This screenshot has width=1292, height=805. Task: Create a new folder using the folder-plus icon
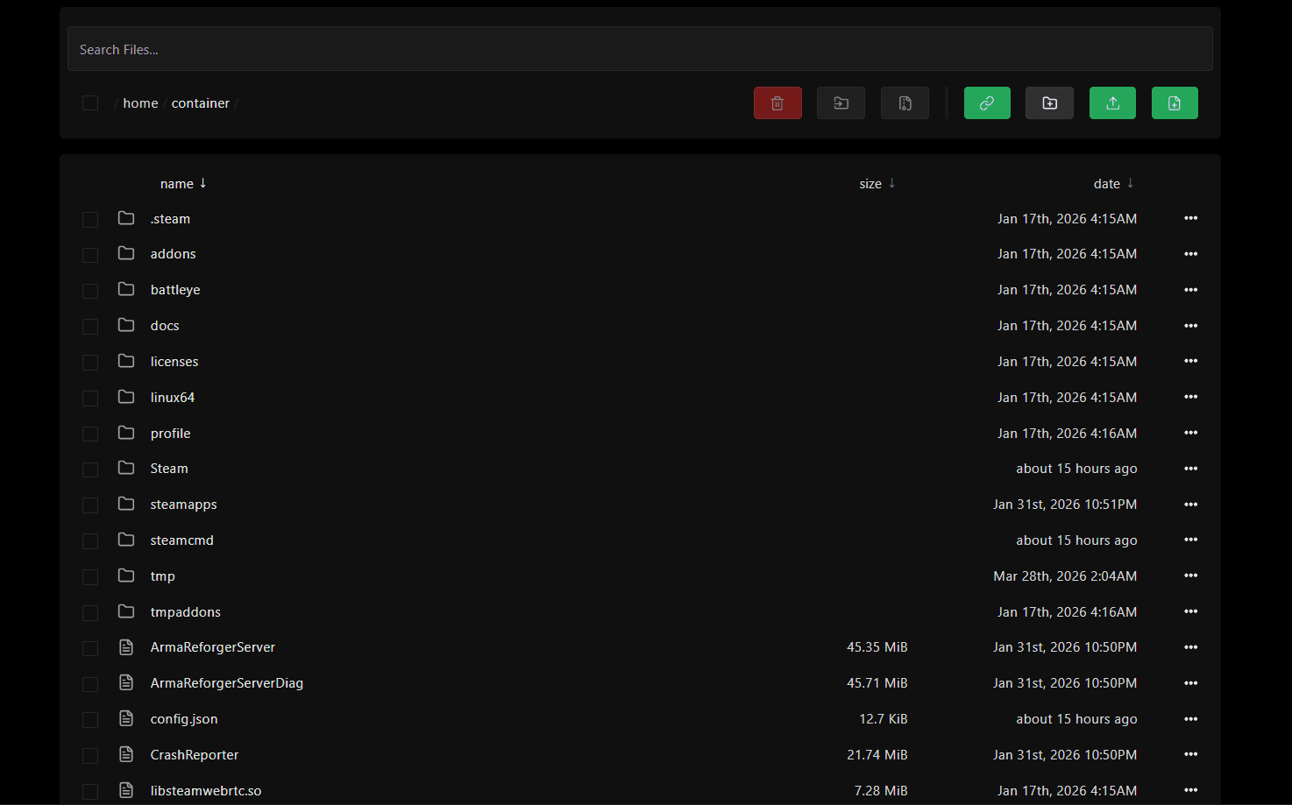click(1049, 102)
